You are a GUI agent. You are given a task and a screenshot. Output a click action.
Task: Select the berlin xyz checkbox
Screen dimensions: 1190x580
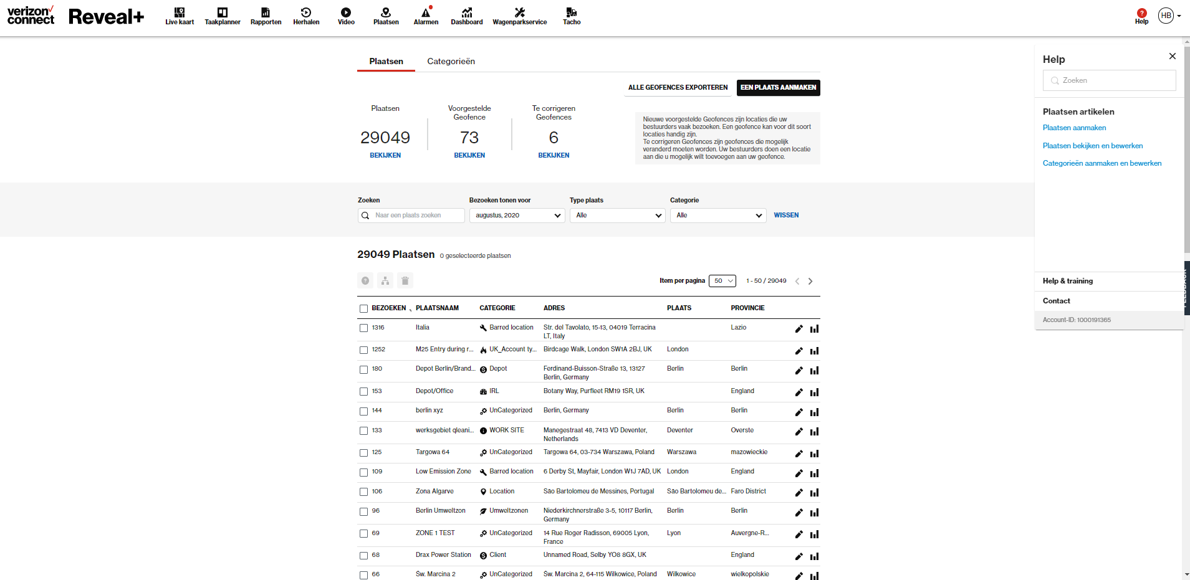tap(363, 411)
